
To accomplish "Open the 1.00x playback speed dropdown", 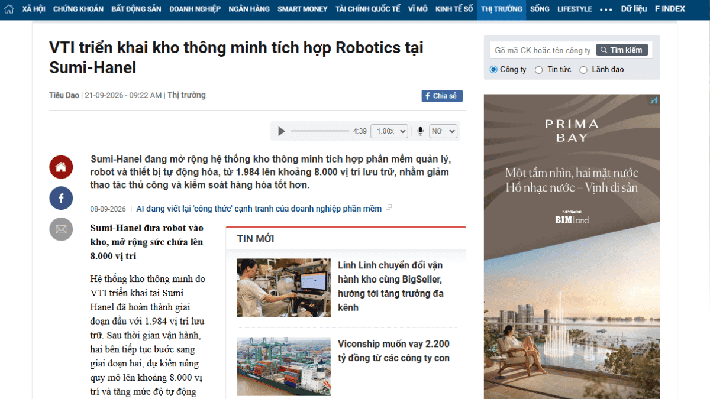I will [389, 131].
